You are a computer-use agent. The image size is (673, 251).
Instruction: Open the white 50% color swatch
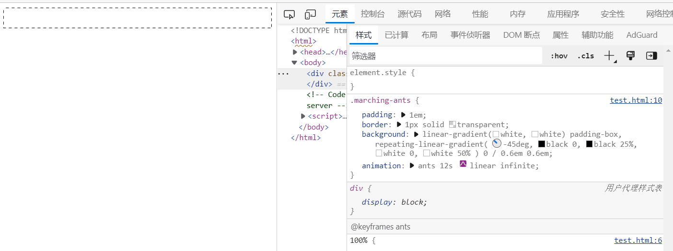point(427,153)
